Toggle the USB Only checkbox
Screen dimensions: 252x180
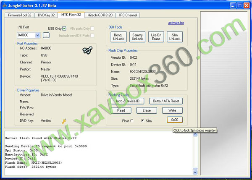coord(64,29)
